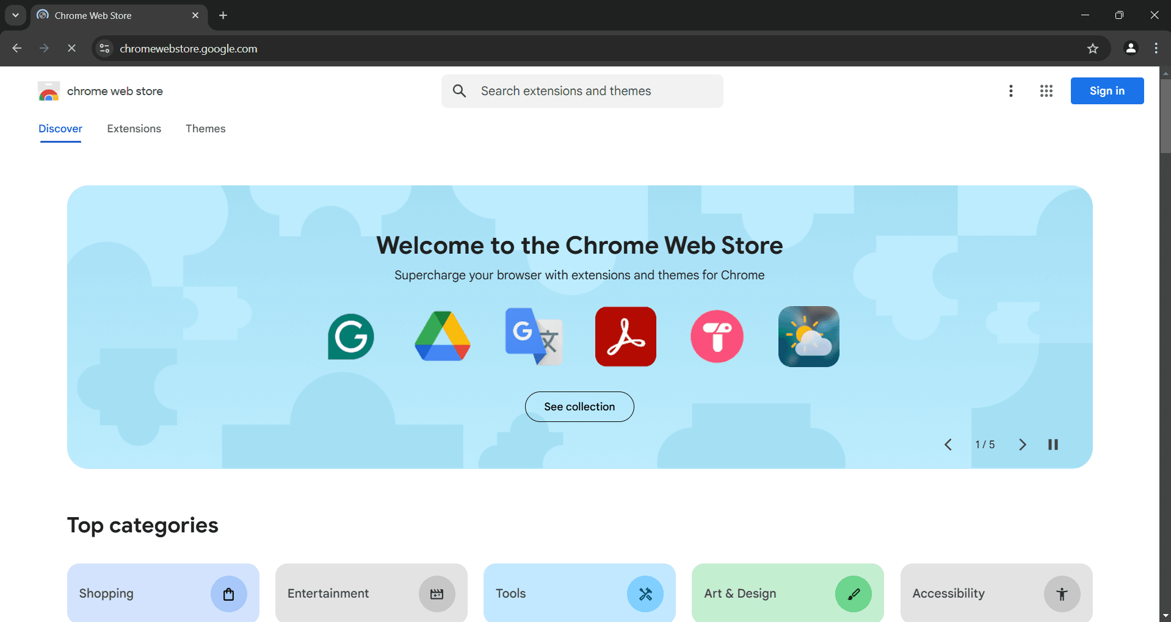Switch to the Extensions tab

click(x=134, y=129)
